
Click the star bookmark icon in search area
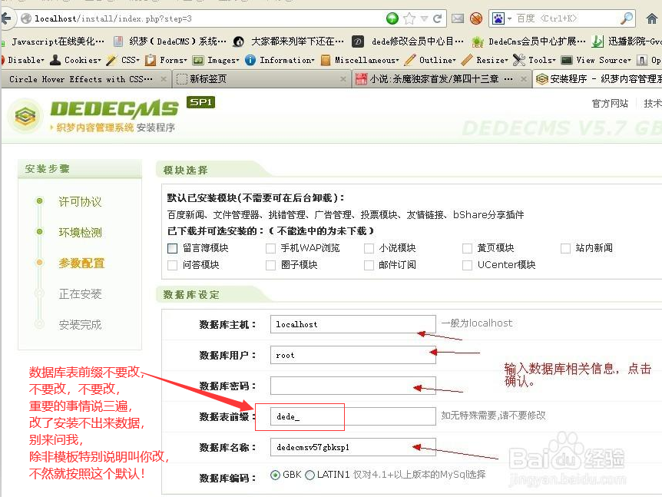point(409,17)
